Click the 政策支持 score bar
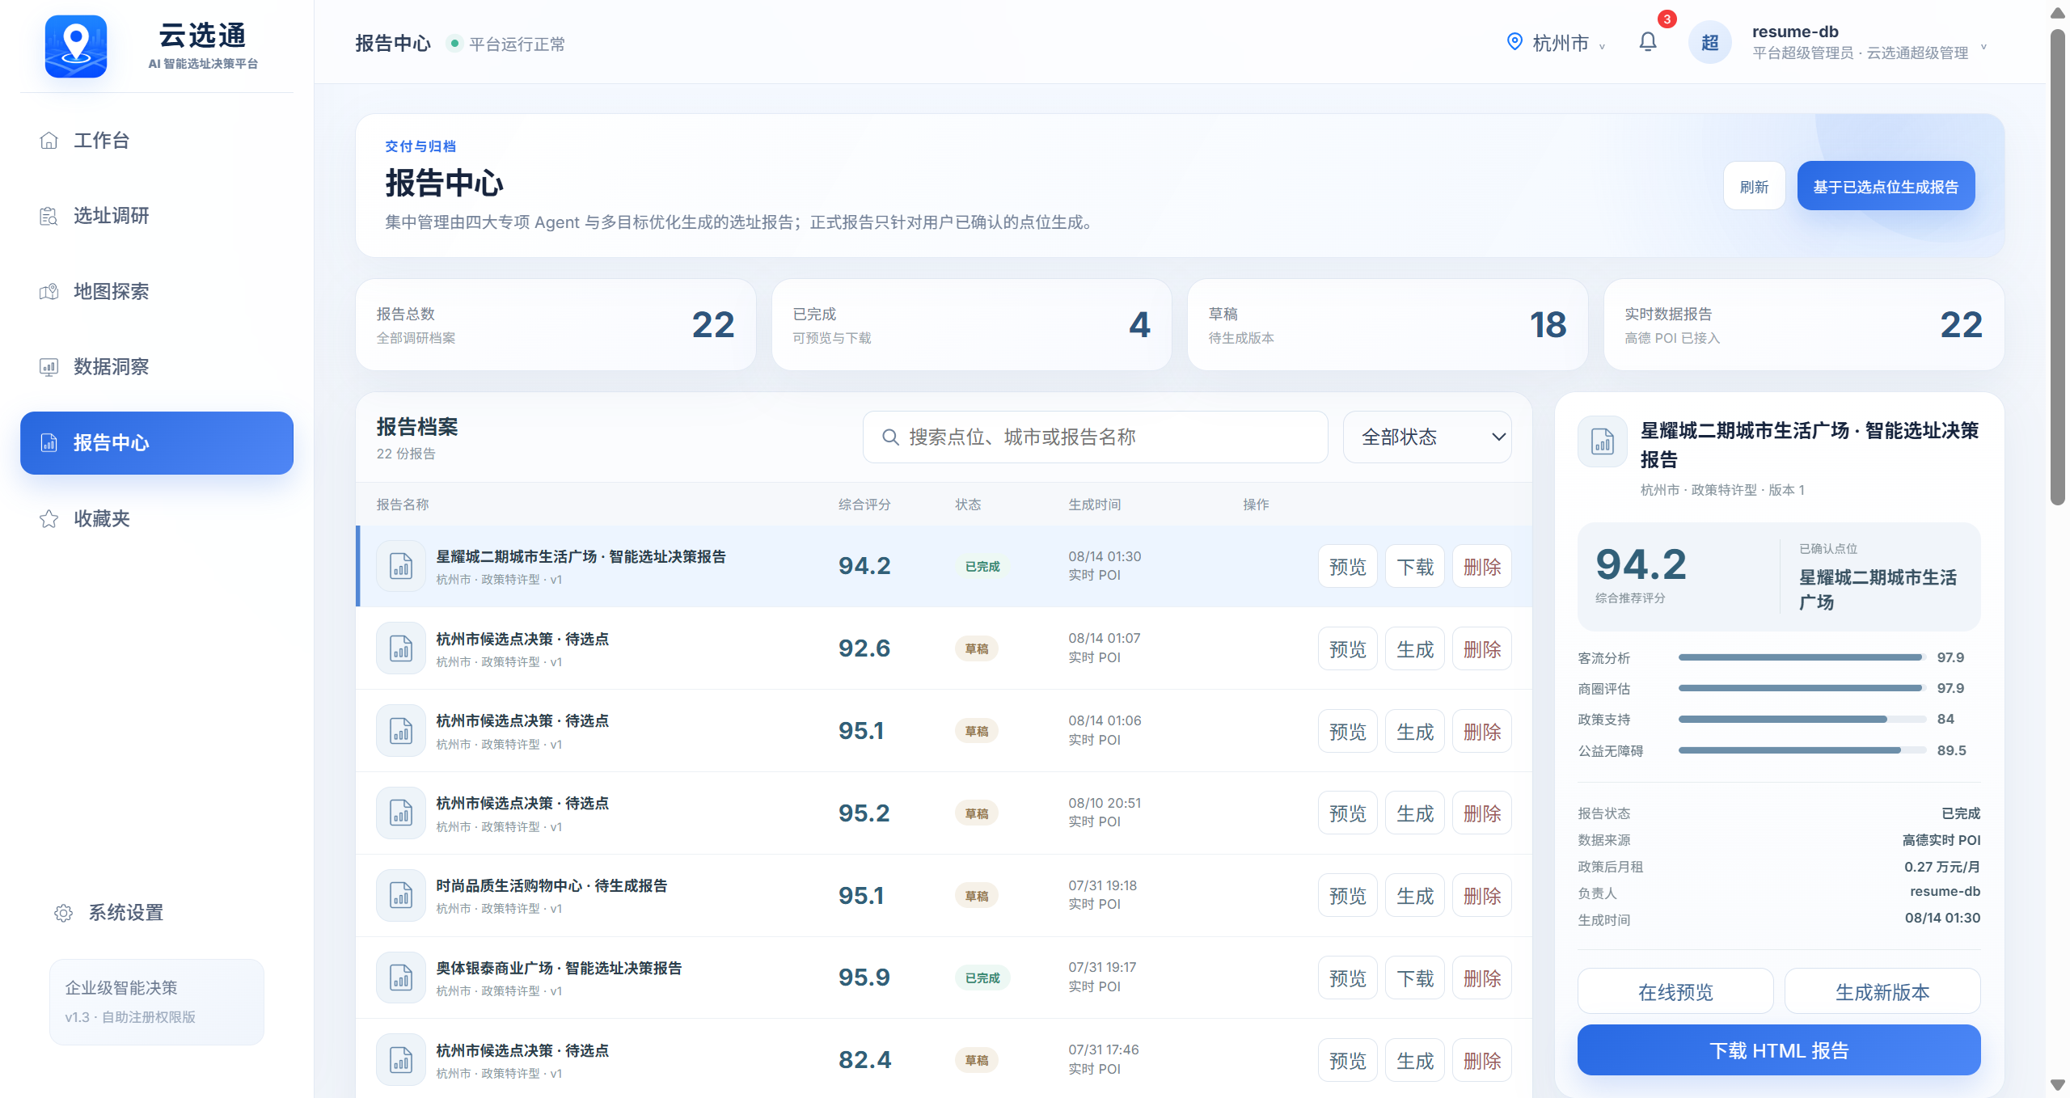Image resolution: width=2070 pixels, height=1098 pixels. (x=1802, y=719)
